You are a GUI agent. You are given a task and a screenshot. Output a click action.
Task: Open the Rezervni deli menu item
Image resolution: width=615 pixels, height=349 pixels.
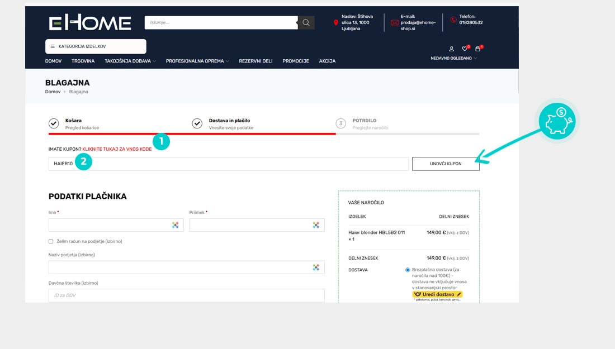coord(256,61)
